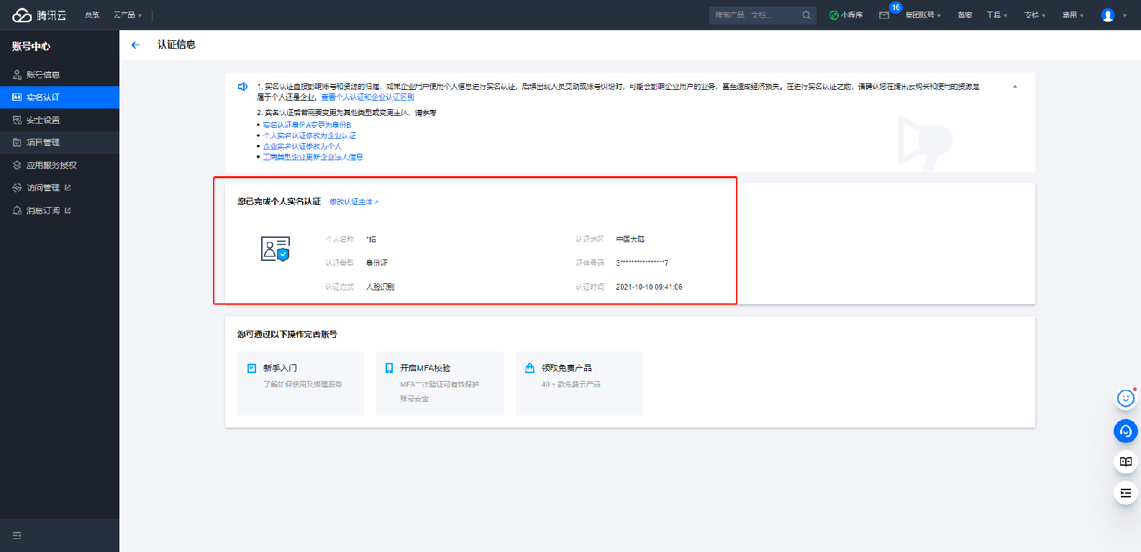The image size is (1141, 552).
Task: Collapse the notice panel with the up arrow
Action: pos(1015,86)
